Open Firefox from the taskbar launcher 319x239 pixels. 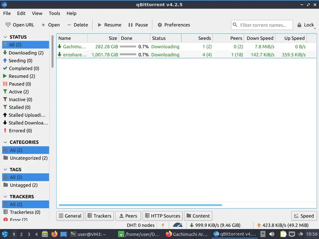[x=54, y=234]
